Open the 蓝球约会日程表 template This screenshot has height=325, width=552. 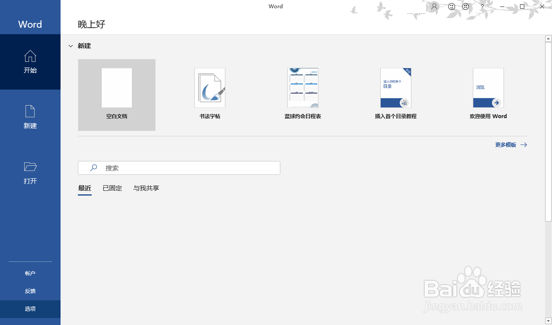[303, 95]
